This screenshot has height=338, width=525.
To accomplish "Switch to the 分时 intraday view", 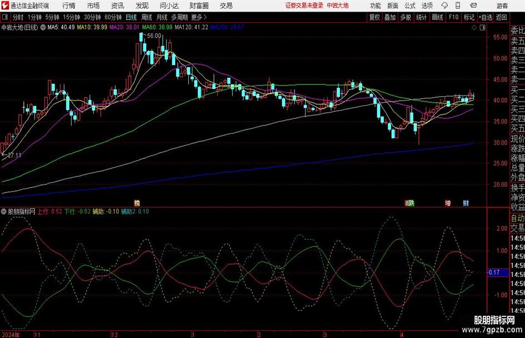I will (18, 17).
